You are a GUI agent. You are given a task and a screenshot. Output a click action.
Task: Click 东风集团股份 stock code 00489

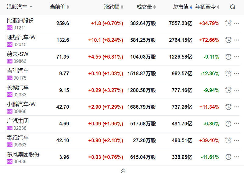[x=20, y=161]
